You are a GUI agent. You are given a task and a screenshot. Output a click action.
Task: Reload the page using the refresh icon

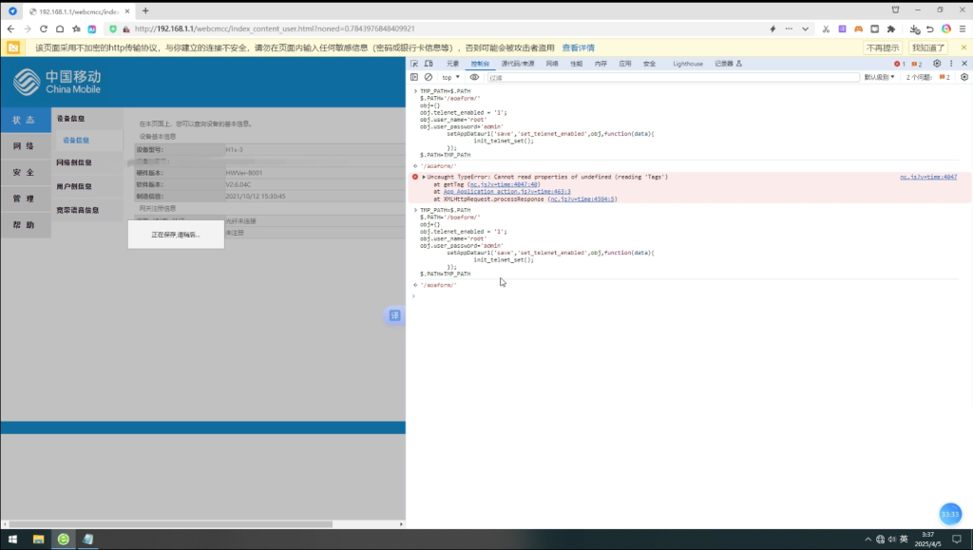44,29
